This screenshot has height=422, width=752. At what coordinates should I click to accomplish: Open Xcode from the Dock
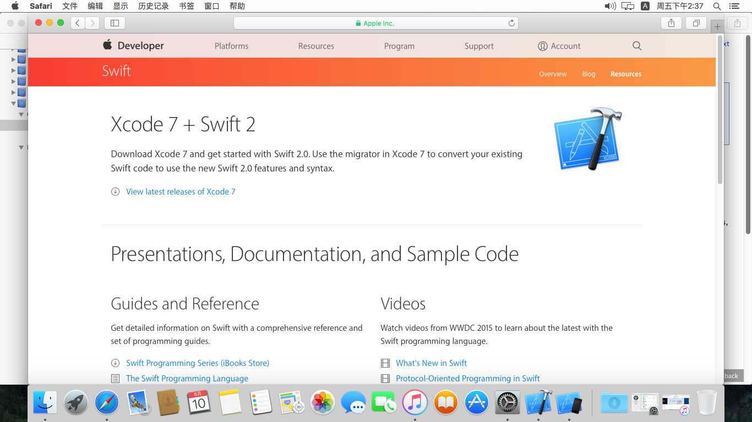538,403
